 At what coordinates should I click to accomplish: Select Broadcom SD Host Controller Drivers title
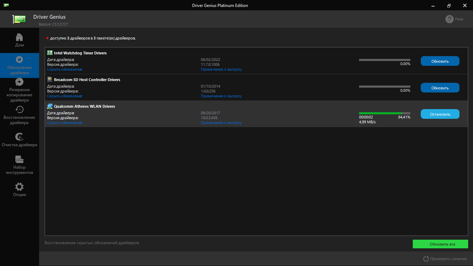click(x=87, y=80)
